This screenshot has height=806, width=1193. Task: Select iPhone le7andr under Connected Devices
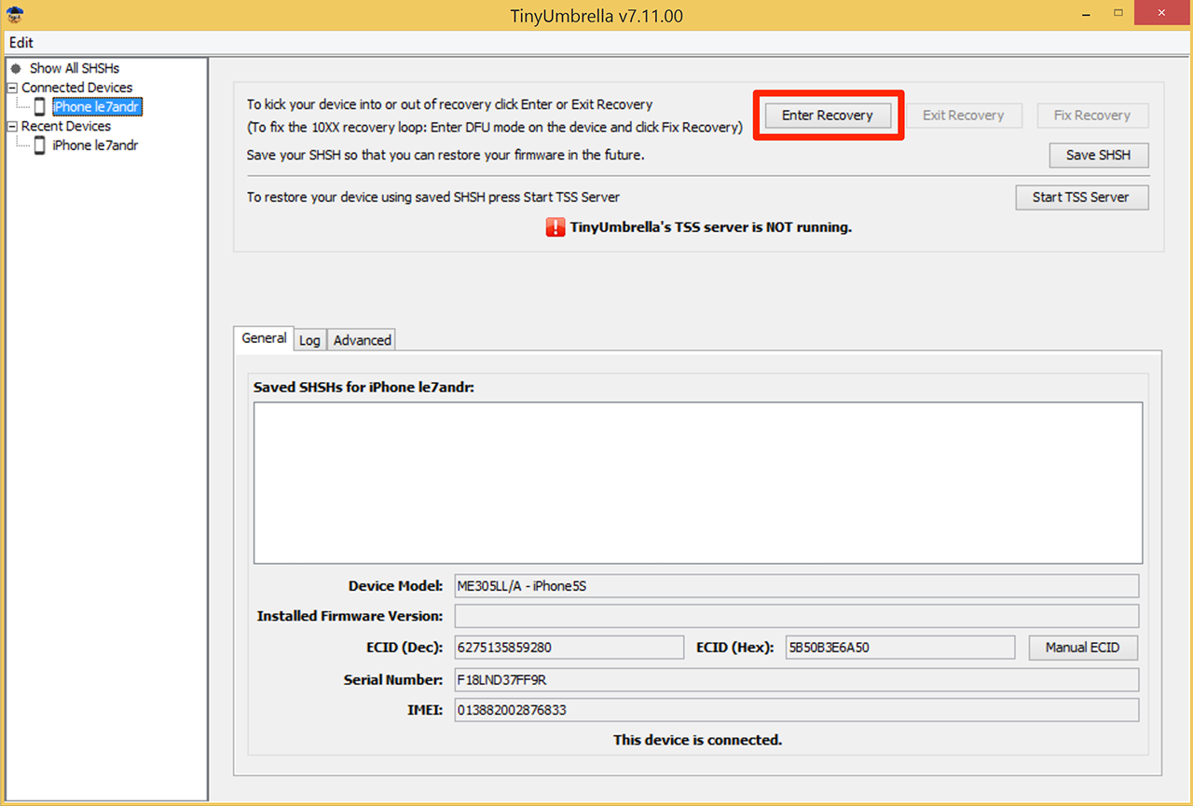[97, 107]
